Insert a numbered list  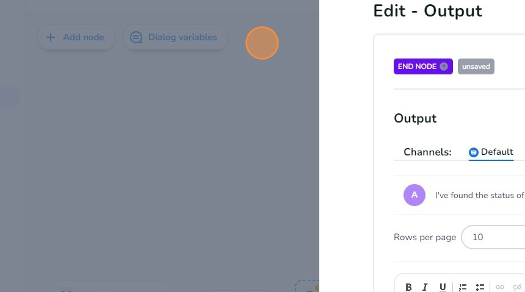click(x=463, y=287)
